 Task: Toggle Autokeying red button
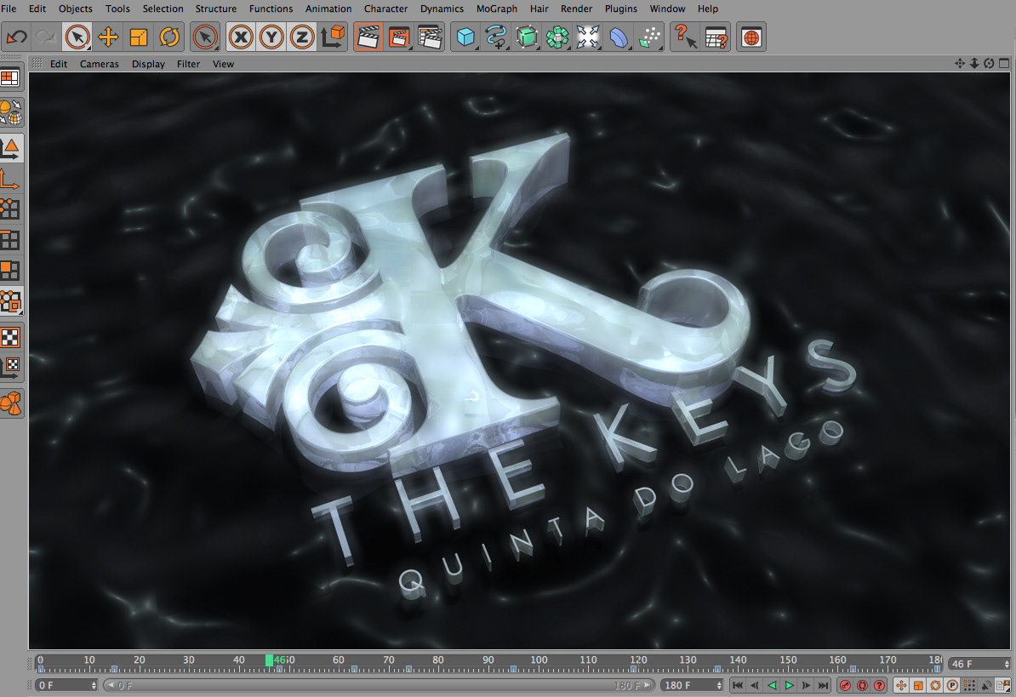click(863, 685)
